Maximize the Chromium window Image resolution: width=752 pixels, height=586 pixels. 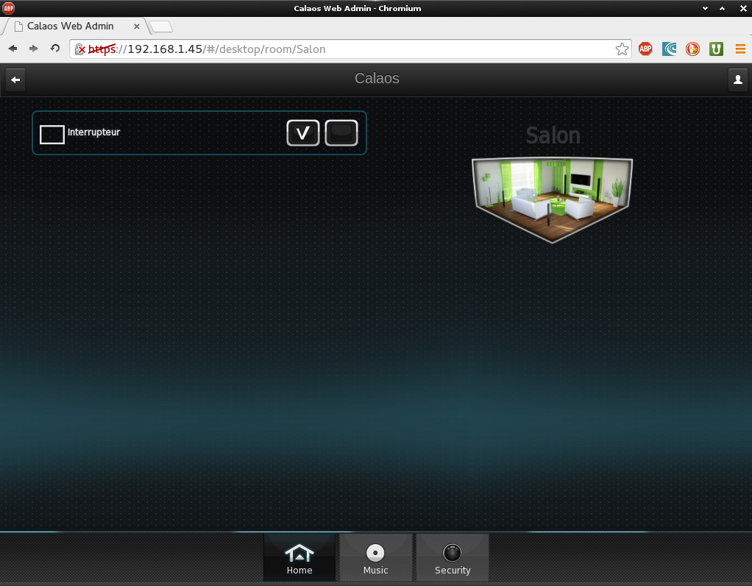tap(722, 8)
